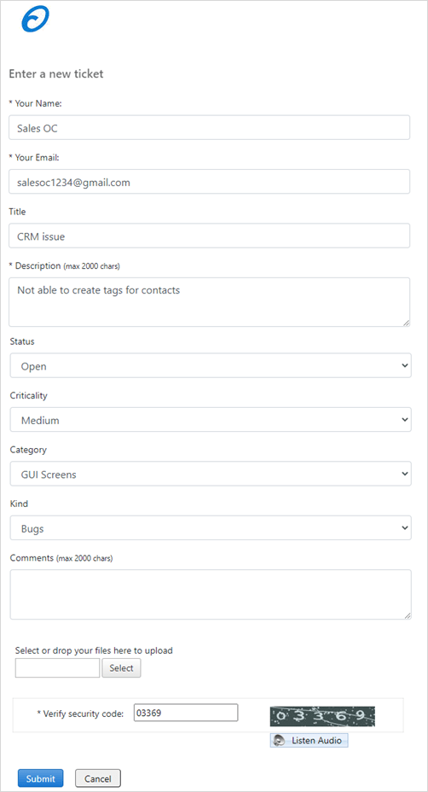Click the Description text area resize handle
The height and width of the screenshot is (792, 428).
point(407,323)
